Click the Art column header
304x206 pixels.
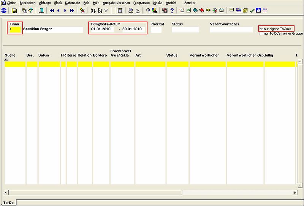(x=138, y=55)
